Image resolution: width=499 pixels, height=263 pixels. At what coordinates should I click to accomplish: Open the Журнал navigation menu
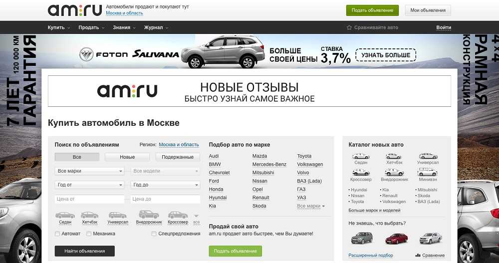pos(156,27)
